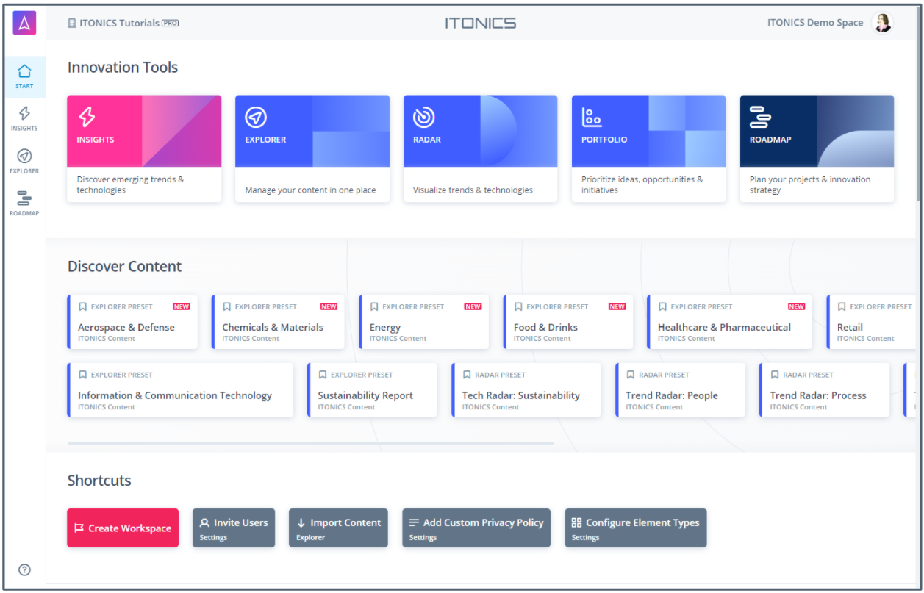This screenshot has width=924, height=593.
Task: Click the Discover Content horizontal scrollbar
Action: coord(310,443)
